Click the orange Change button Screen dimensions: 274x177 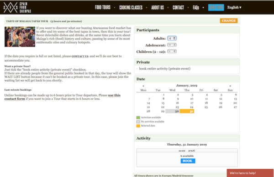point(229,21)
